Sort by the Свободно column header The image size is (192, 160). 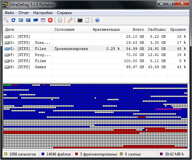click(x=157, y=29)
